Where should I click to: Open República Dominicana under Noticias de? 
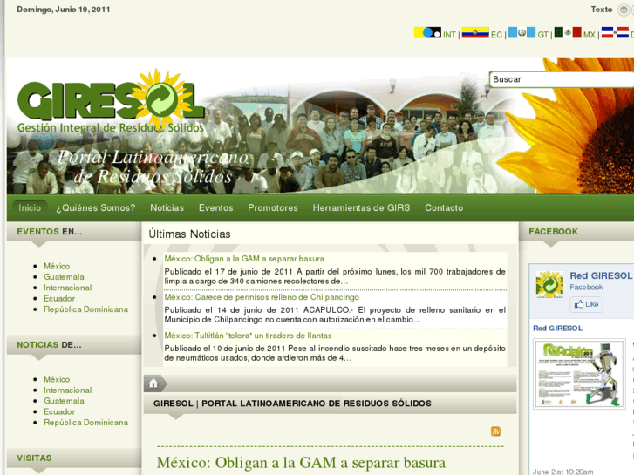pyautogui.click(x=85, y=423)
